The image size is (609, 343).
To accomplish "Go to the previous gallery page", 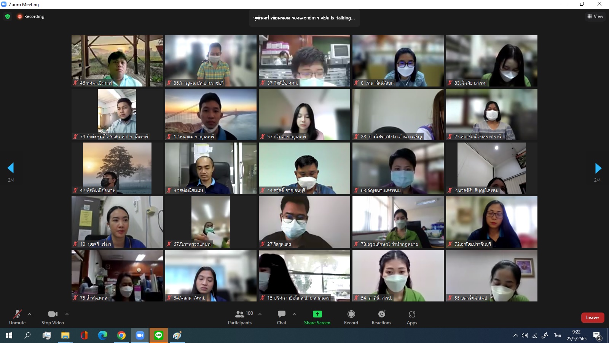I will [11, 168].
